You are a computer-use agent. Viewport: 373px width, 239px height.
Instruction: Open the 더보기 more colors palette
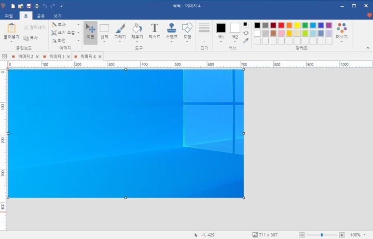[342, 32]
